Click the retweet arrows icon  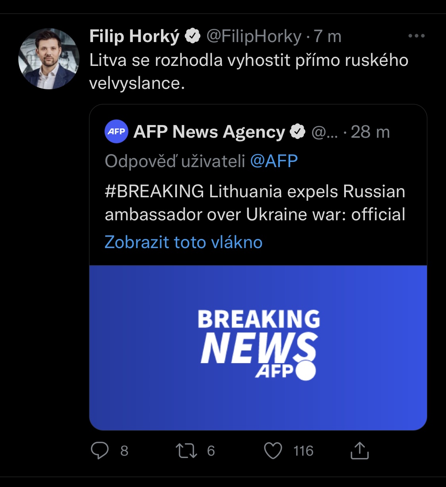click(x=186, y=450)
